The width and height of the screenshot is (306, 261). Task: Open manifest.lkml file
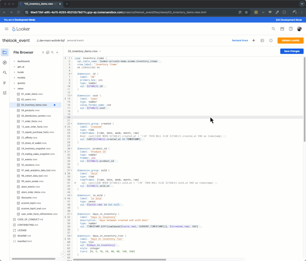point(25,241)
